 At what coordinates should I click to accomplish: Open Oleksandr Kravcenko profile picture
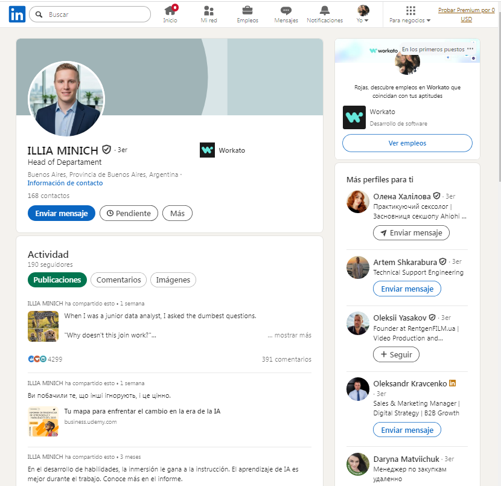358,389
